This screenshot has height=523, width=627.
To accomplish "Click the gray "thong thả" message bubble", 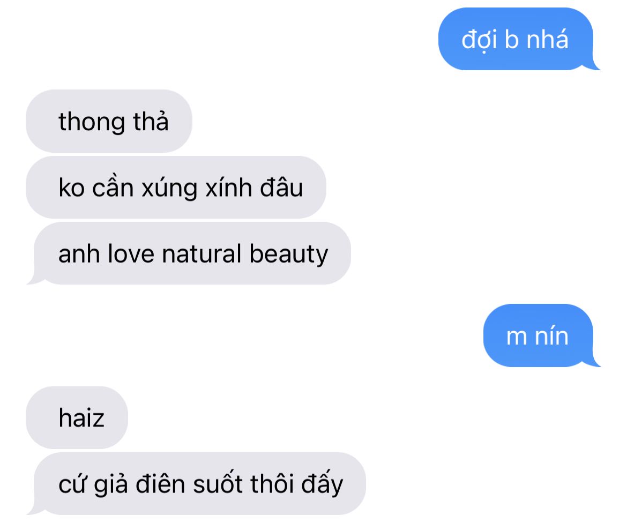I will [x=109, y=121].
